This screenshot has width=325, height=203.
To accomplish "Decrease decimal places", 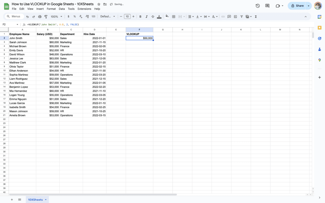I will coord(80,16).
